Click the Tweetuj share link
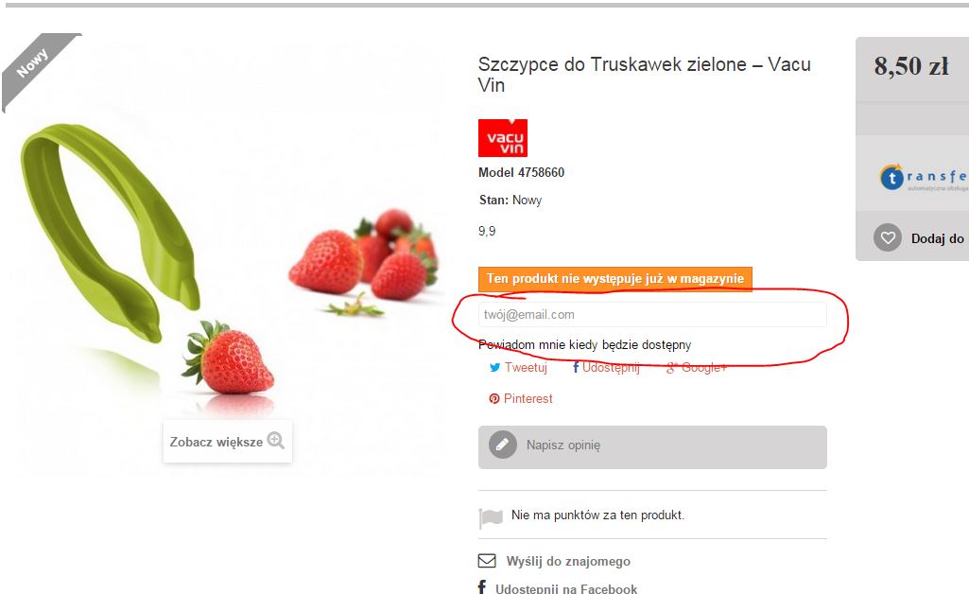 point(518,367)
